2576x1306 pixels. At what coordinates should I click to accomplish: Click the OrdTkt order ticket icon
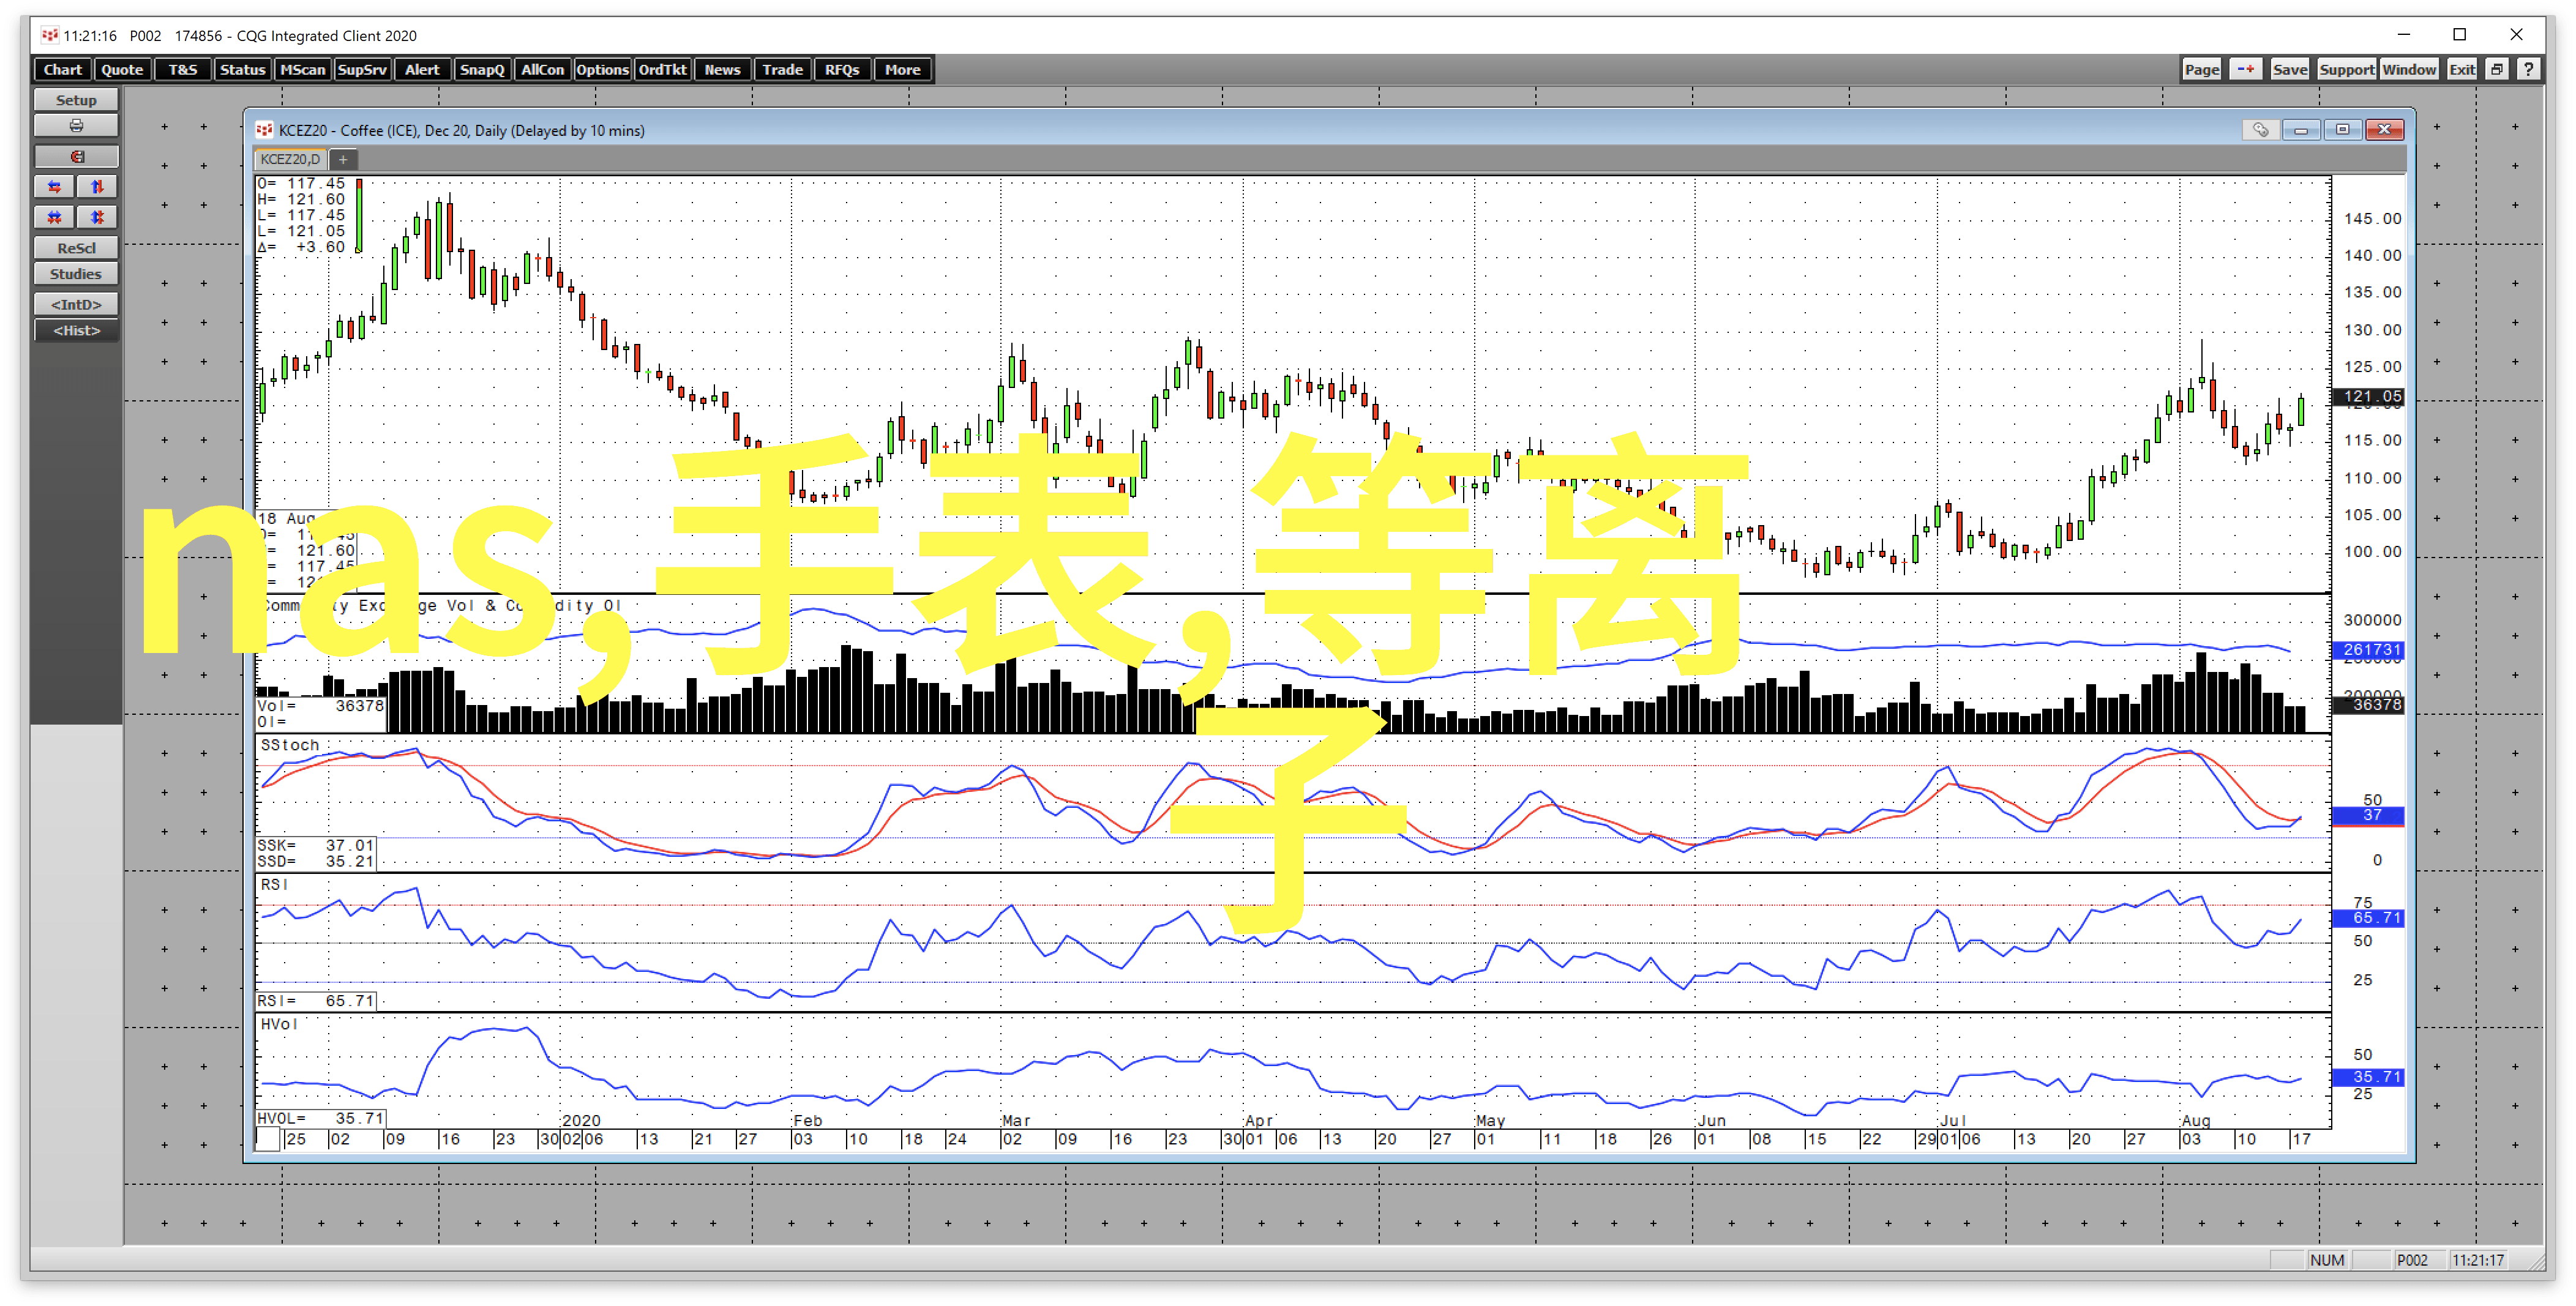[x=663, y=69]
